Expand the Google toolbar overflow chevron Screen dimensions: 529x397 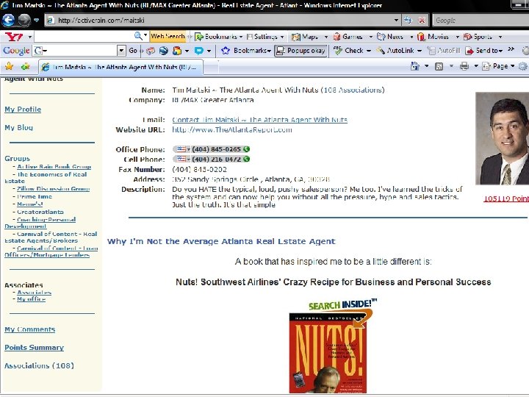pyautogui.click(x=511, y=49)
